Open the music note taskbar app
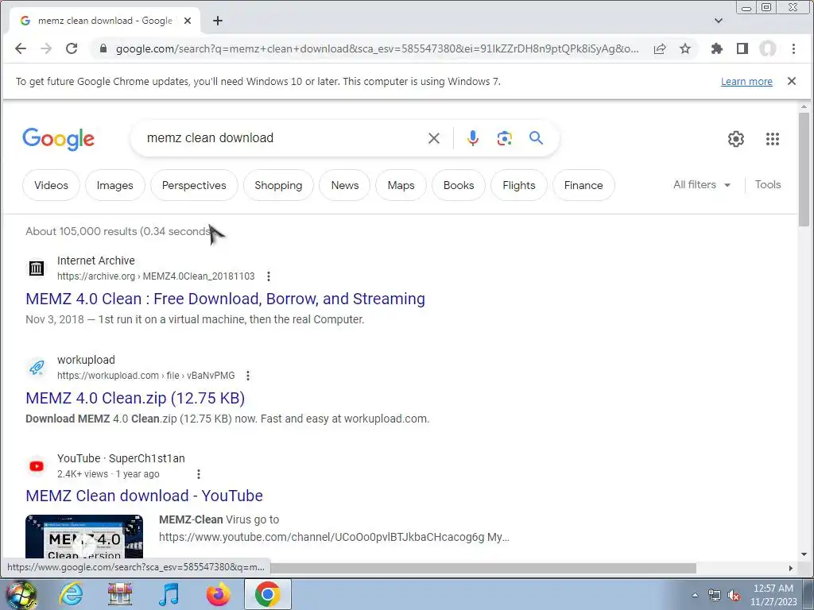 (x=169, y=594)
